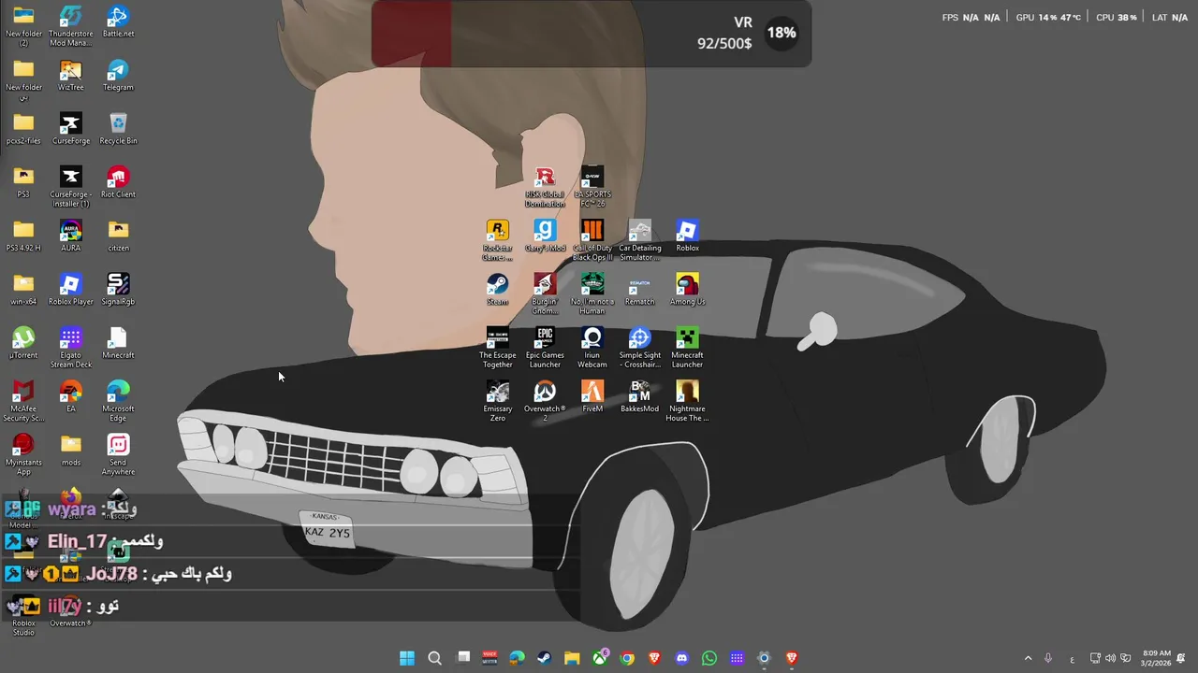Viewport: 1198px width, 673px height.
Task: Launch Among Us from the desktop
Action: pyautogui.click(x=687, y=289)
